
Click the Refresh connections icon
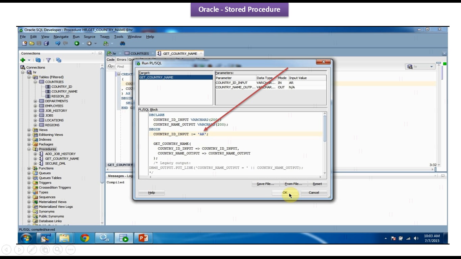pos(38,60)
